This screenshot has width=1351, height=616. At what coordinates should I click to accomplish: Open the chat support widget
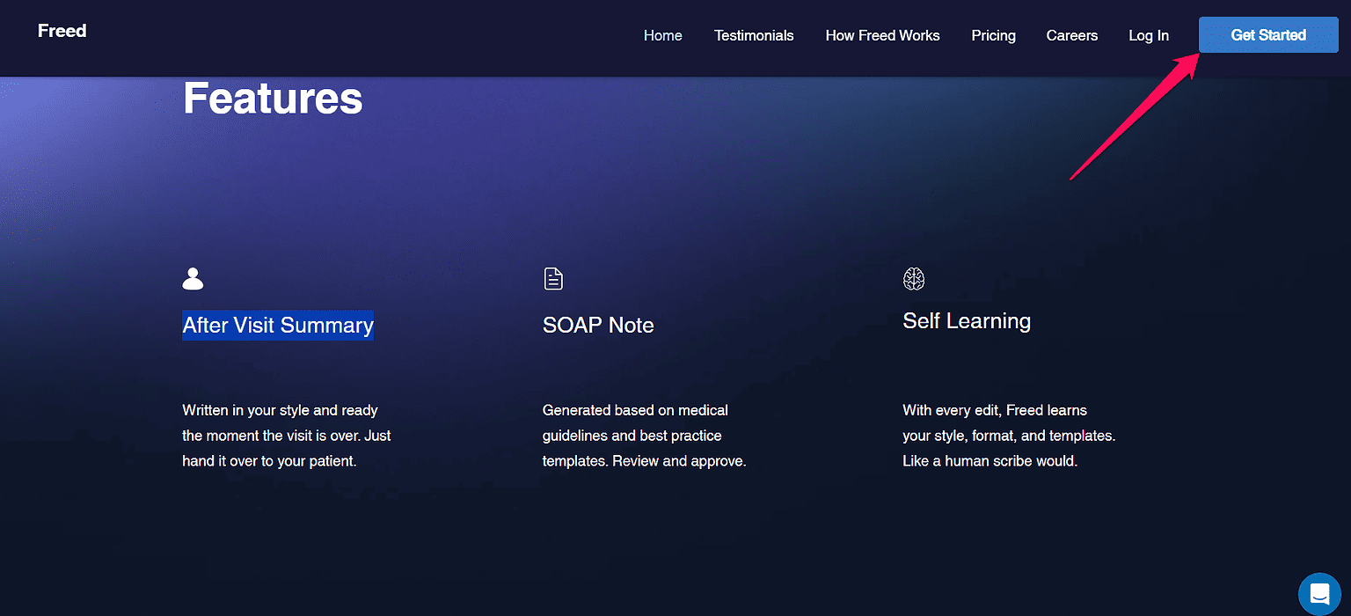[1318, 594]
